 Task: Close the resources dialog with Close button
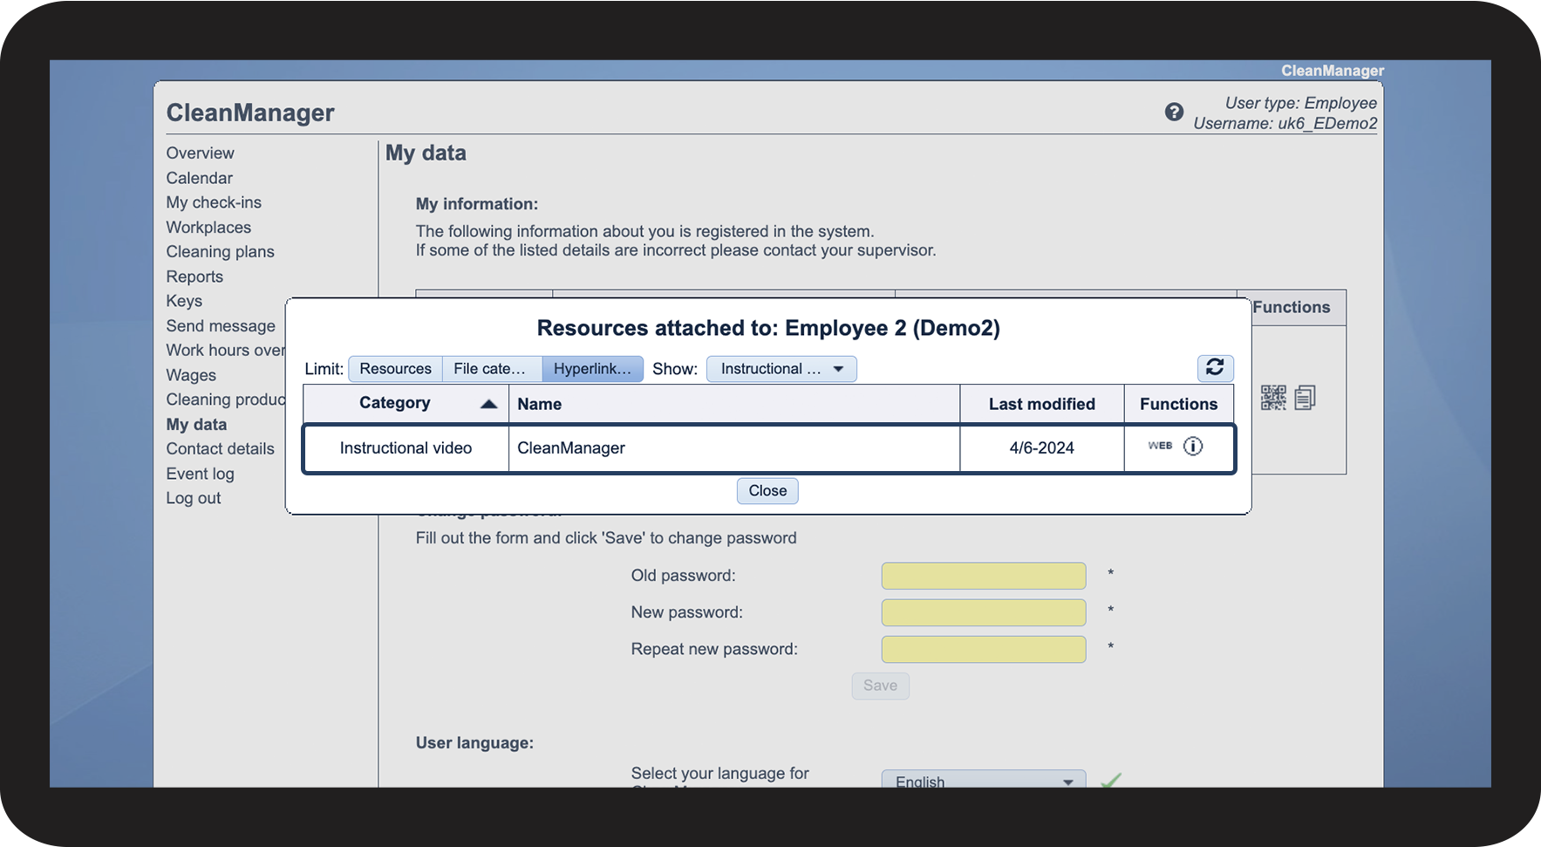tap(767, 491)
